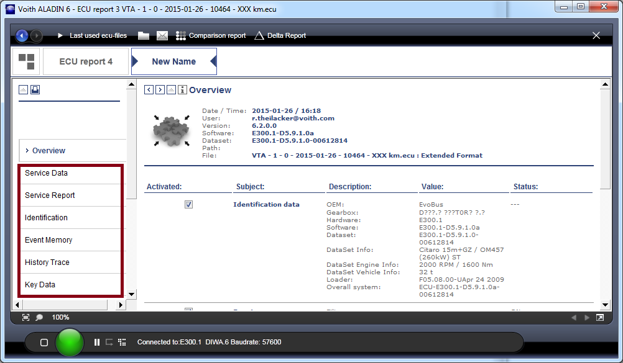The height and width of the screenshot is (363, 623).
Task: Open the Delta Report
Action: click(x=280, y=35)
